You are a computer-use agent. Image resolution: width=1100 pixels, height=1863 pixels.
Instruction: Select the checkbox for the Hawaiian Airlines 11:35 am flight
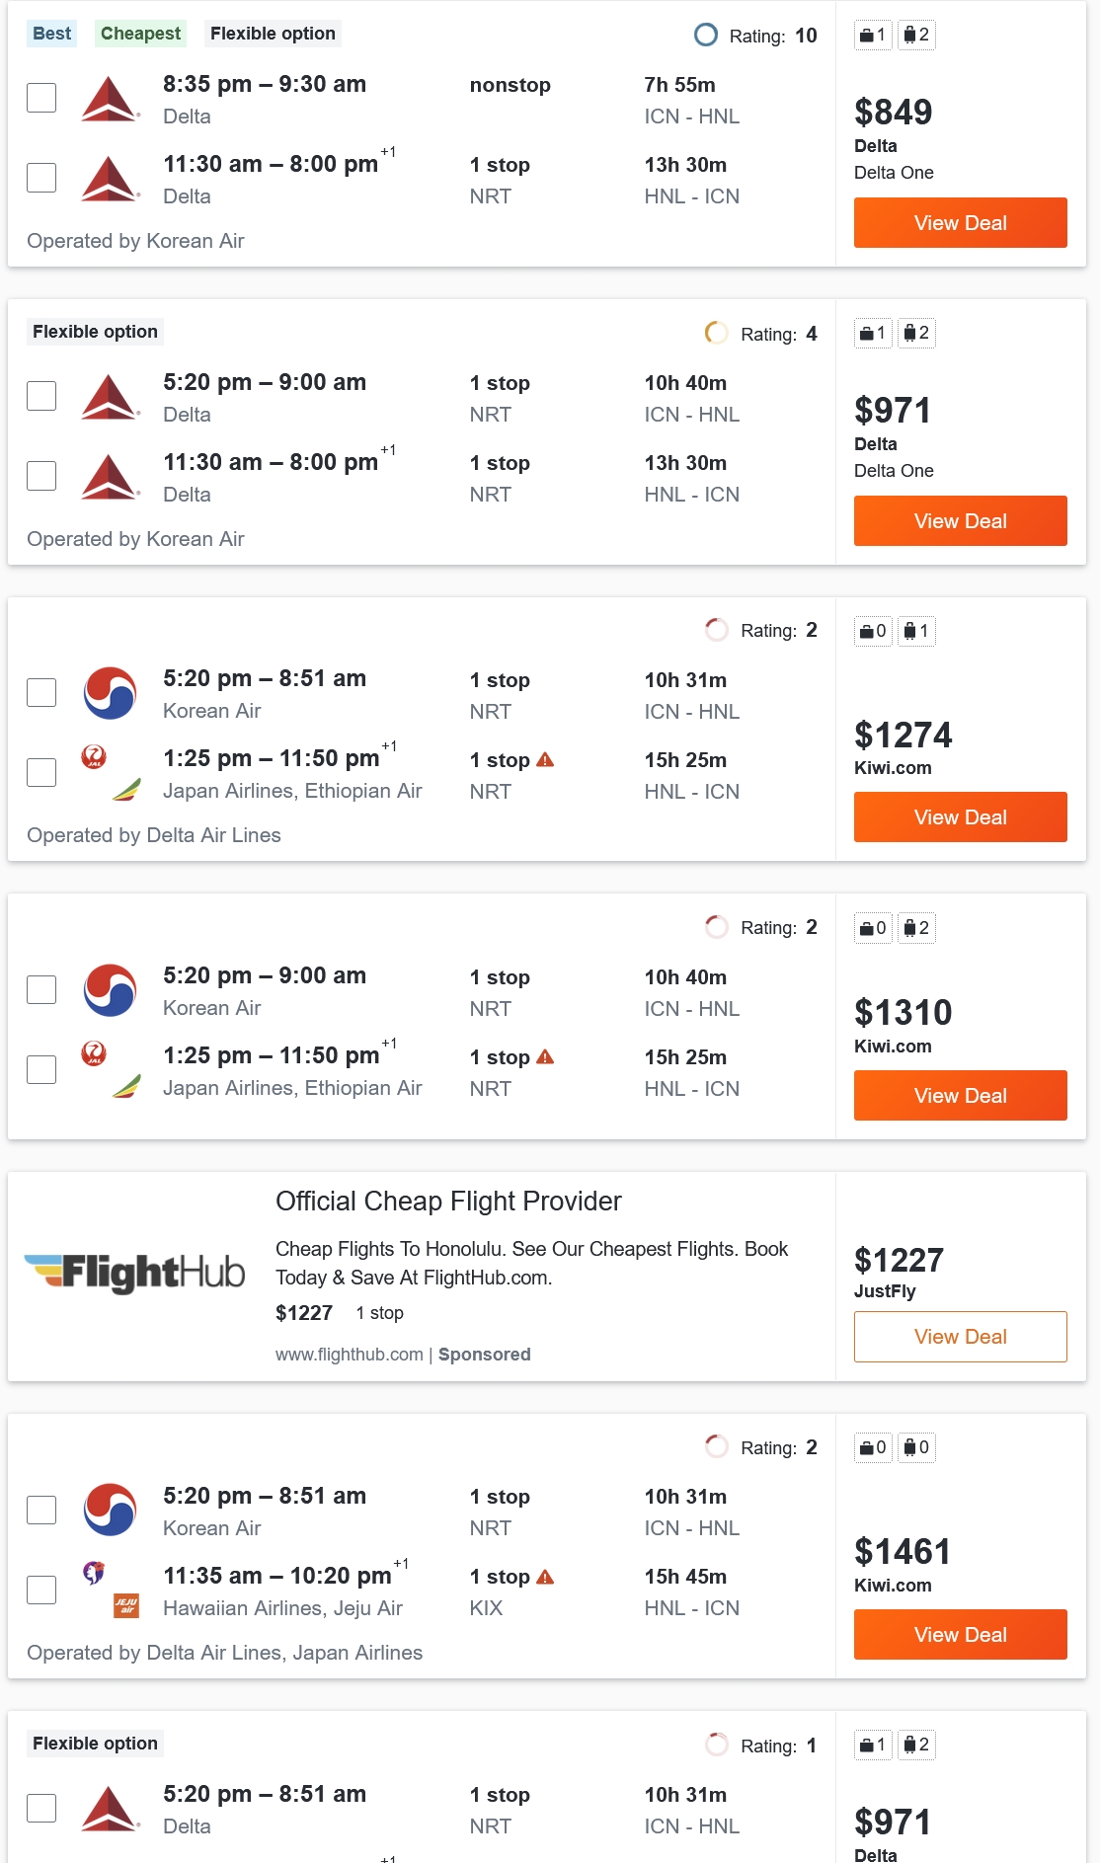click(41, 1590)
